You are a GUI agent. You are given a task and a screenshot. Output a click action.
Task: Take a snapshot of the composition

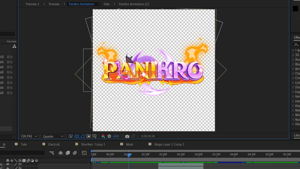(127, 136)
